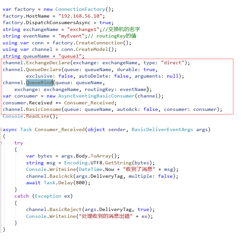Click the "收到了消息" string
250x241 pixels.
139,169
